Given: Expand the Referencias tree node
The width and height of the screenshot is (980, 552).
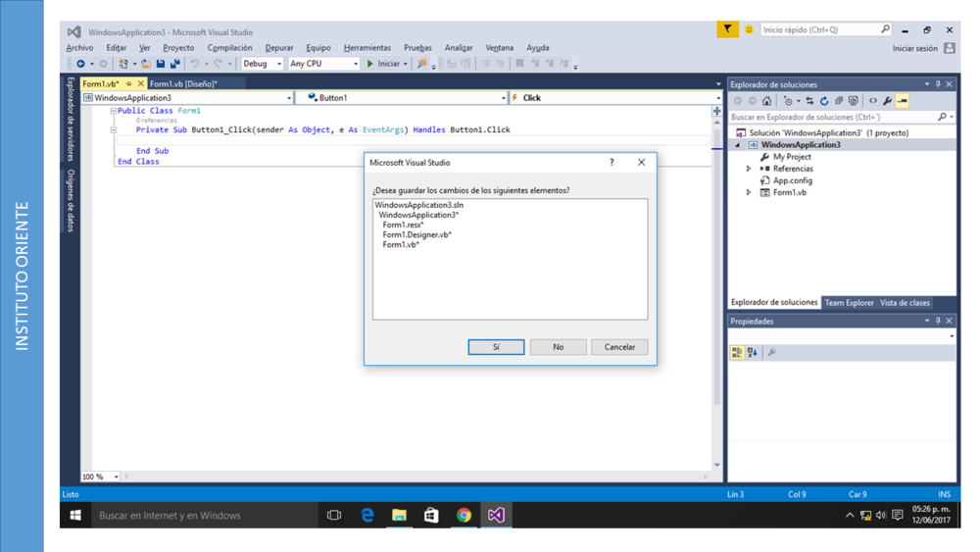Looking at the screenshot, I should [x=750, y=169].
